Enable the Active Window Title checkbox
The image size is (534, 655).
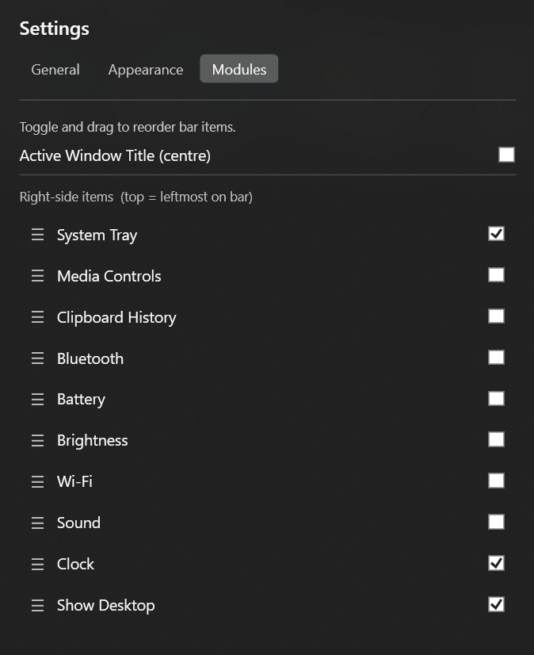[506, 155]
